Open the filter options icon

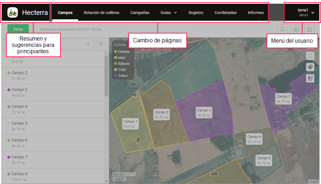click(x=101, y=44)
